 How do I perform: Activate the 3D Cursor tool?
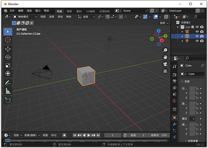(x=8, y=40)
